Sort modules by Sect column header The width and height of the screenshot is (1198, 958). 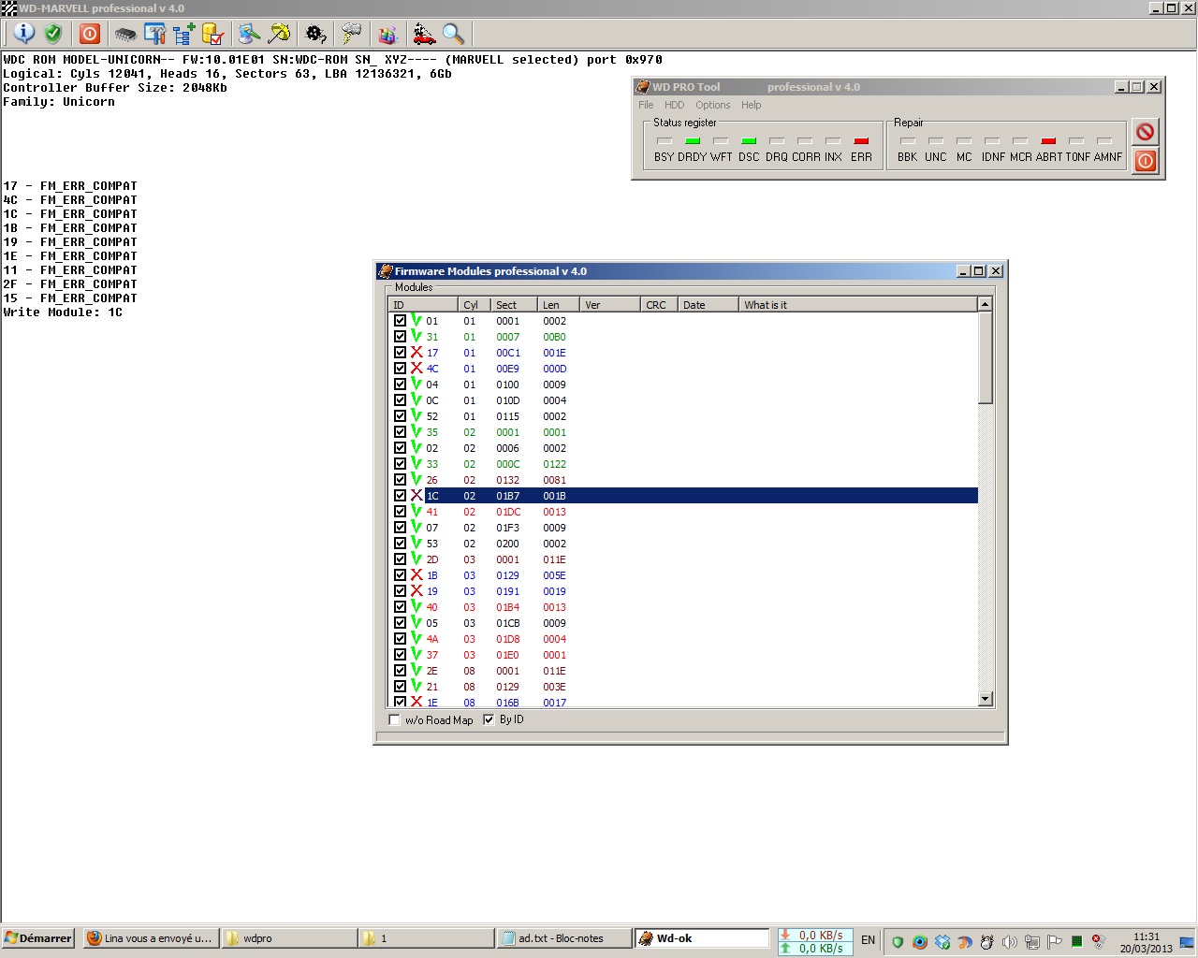click(514, 305)
